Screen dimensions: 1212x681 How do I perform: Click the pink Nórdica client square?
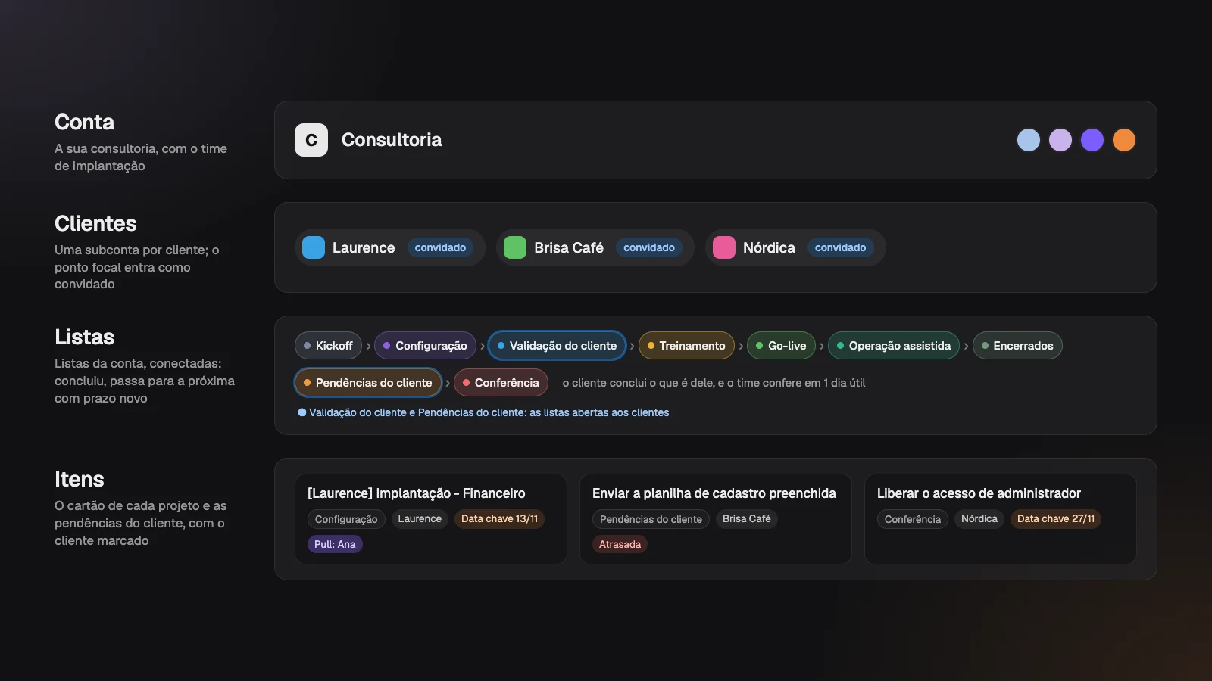pos(724,247)
